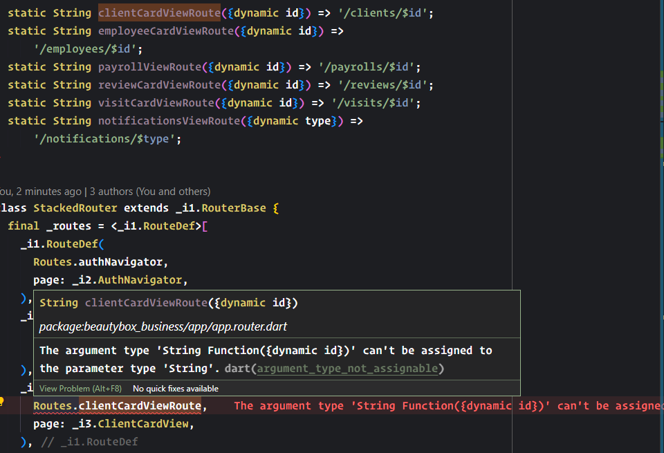
Task: Select the highlighted clientCardViewRoute token
Action: pos(159,12)
